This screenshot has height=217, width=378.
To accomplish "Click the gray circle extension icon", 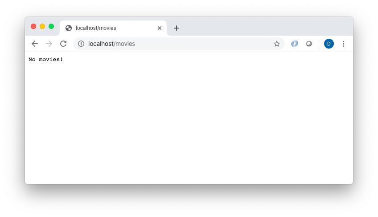I will pyautogui.click(x=309, y=44).
